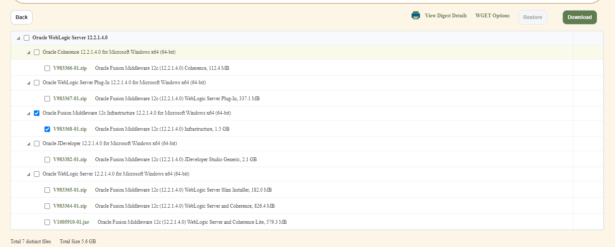
Task: Collapse the Oracle Coherence 12.2.1.4.0 group
Action: (x=28, y=52)
